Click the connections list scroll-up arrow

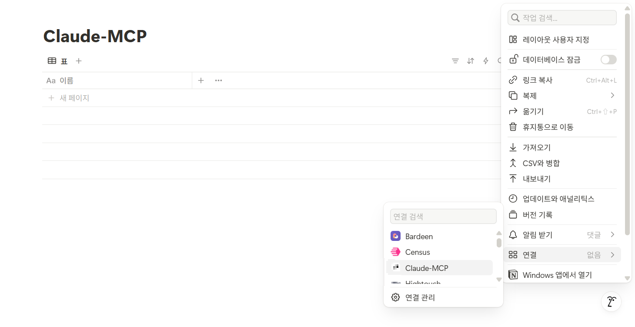(499, 233)
